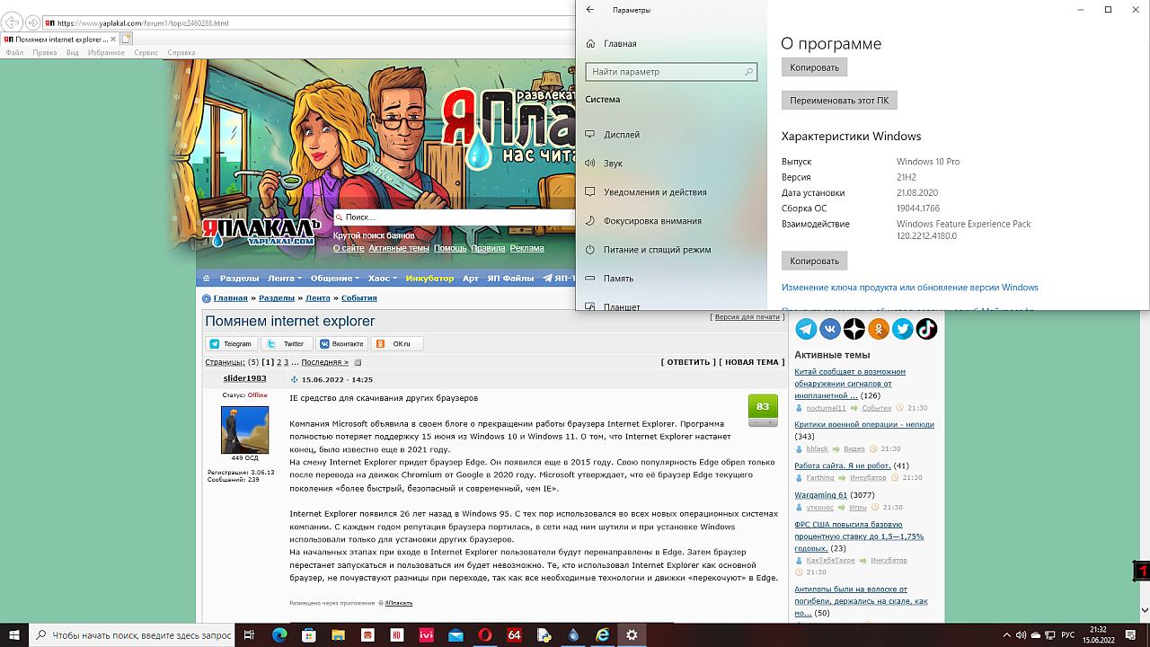The width and height of the screenshot is (1150, 647).
Task: Open the product key change link
Action: click(x=910, y=288)
